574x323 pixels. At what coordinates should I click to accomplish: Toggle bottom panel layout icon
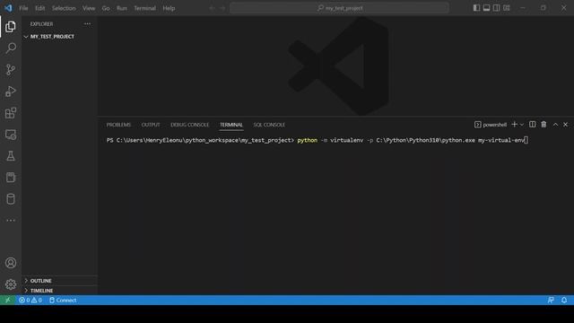(486, 8)
